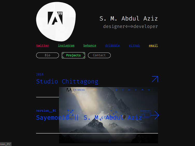Click the diagonal arrow beside Studio Chittagong
The image size is (195, 146).
pos(155,79)
